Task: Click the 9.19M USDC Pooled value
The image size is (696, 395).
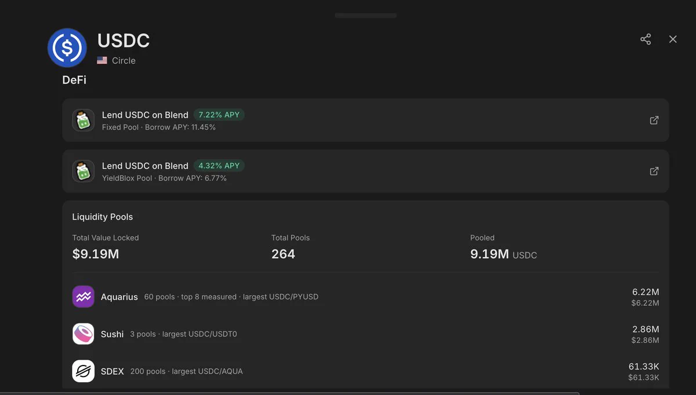Action: pos(503,254)
